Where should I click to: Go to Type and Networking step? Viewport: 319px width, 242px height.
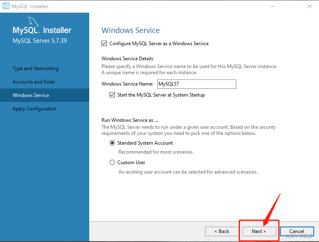click(35, 68)
